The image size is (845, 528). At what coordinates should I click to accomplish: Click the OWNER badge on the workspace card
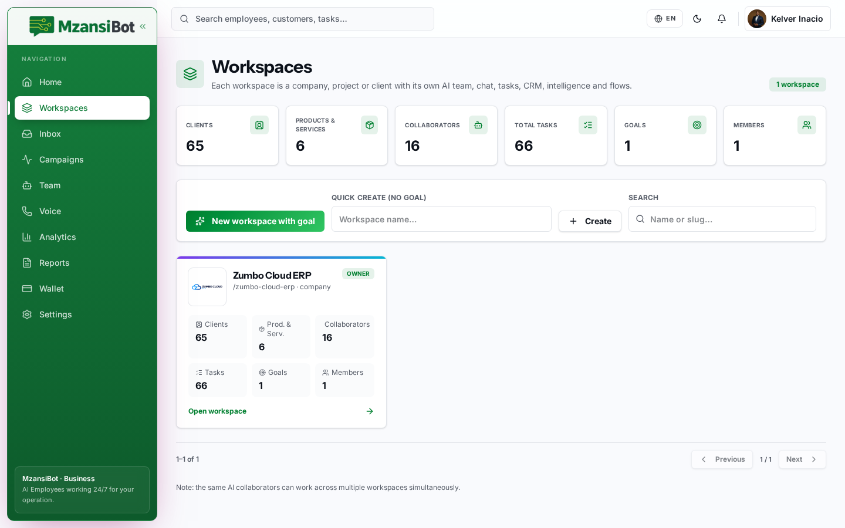pos(358,274)
